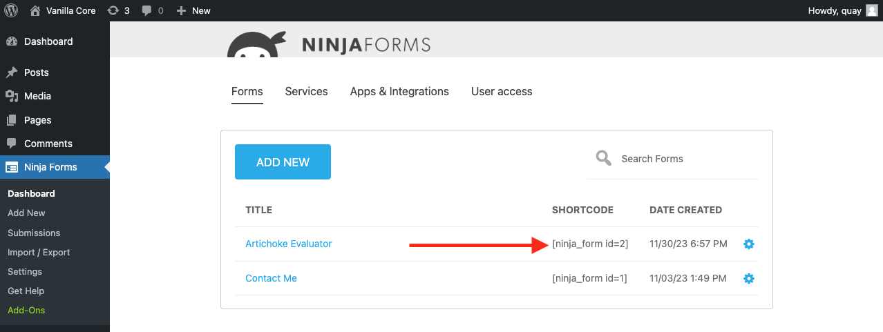Sort forms by DATE CREATED column
This screenshot has height=332, width=883.
click(686, 210)
